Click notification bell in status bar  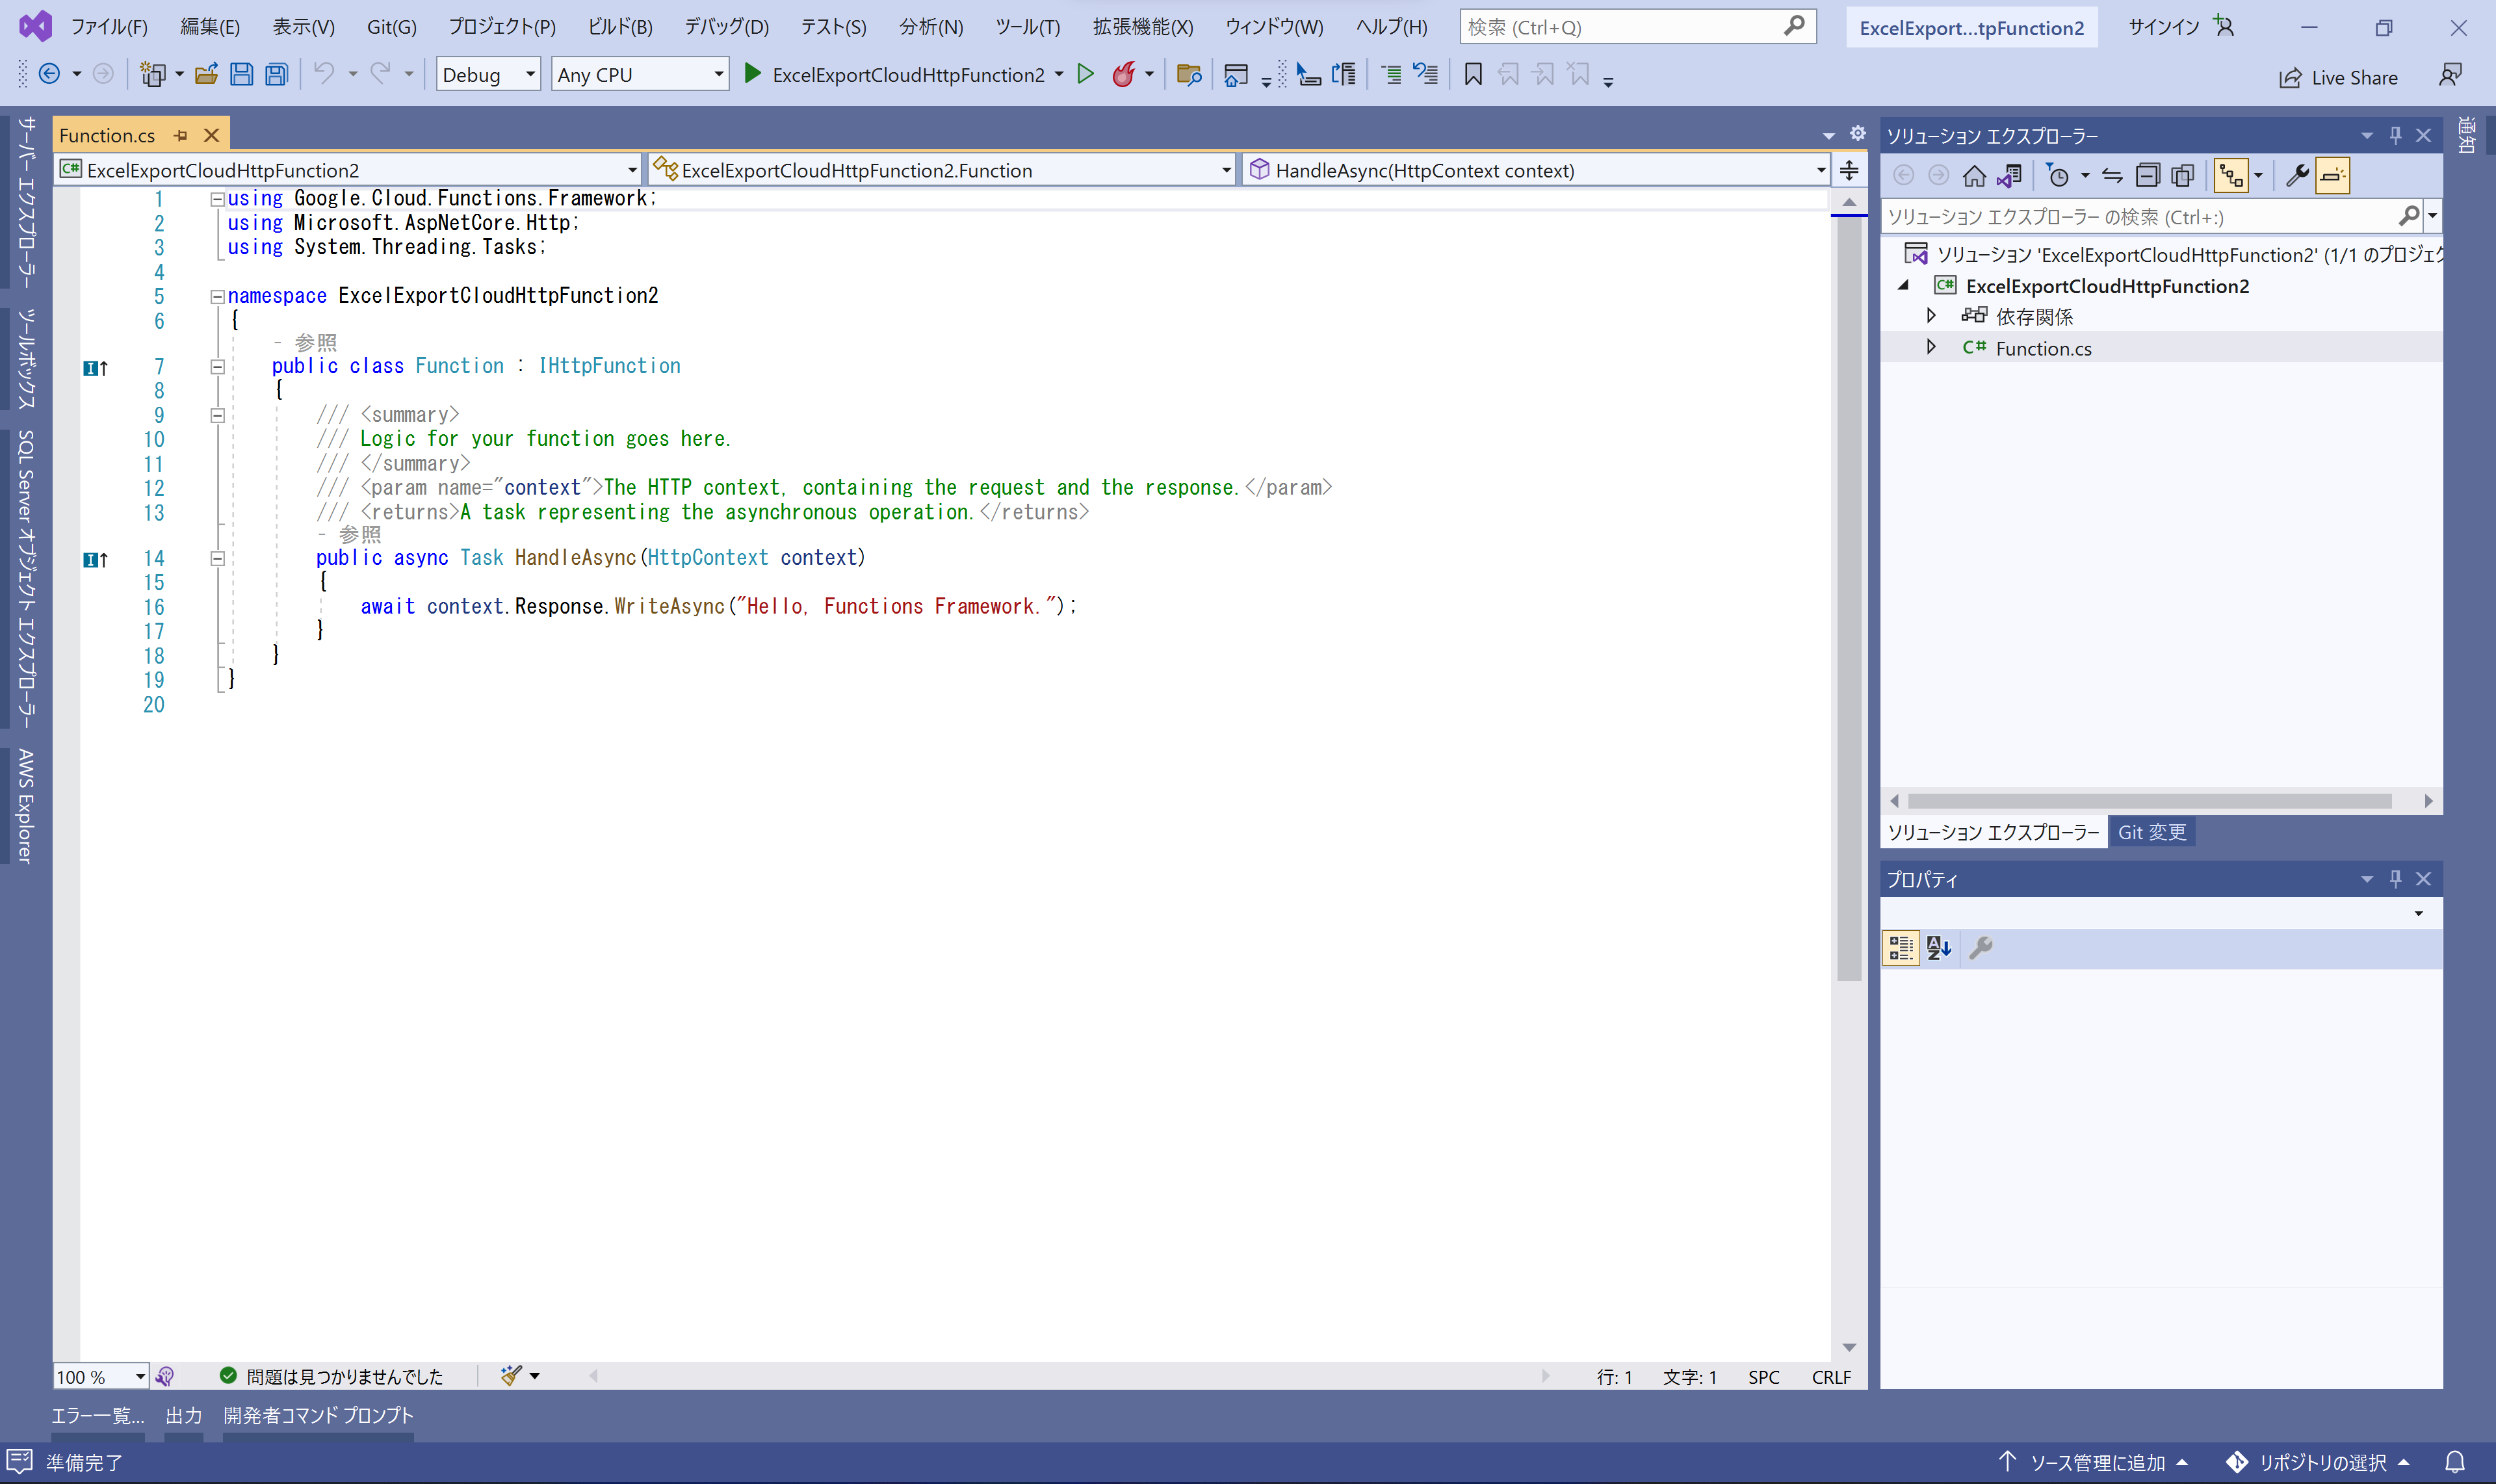pos(2455,1462)
